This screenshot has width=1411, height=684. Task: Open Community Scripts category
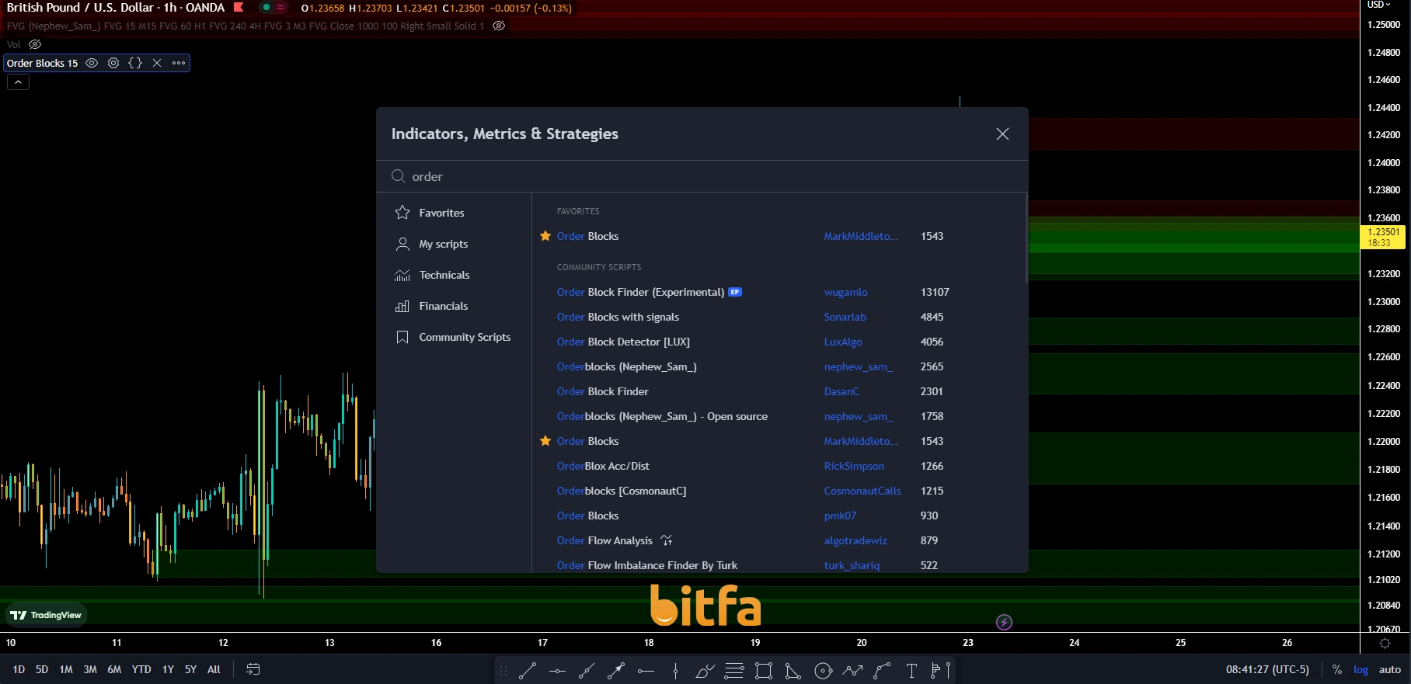(454, 337)
